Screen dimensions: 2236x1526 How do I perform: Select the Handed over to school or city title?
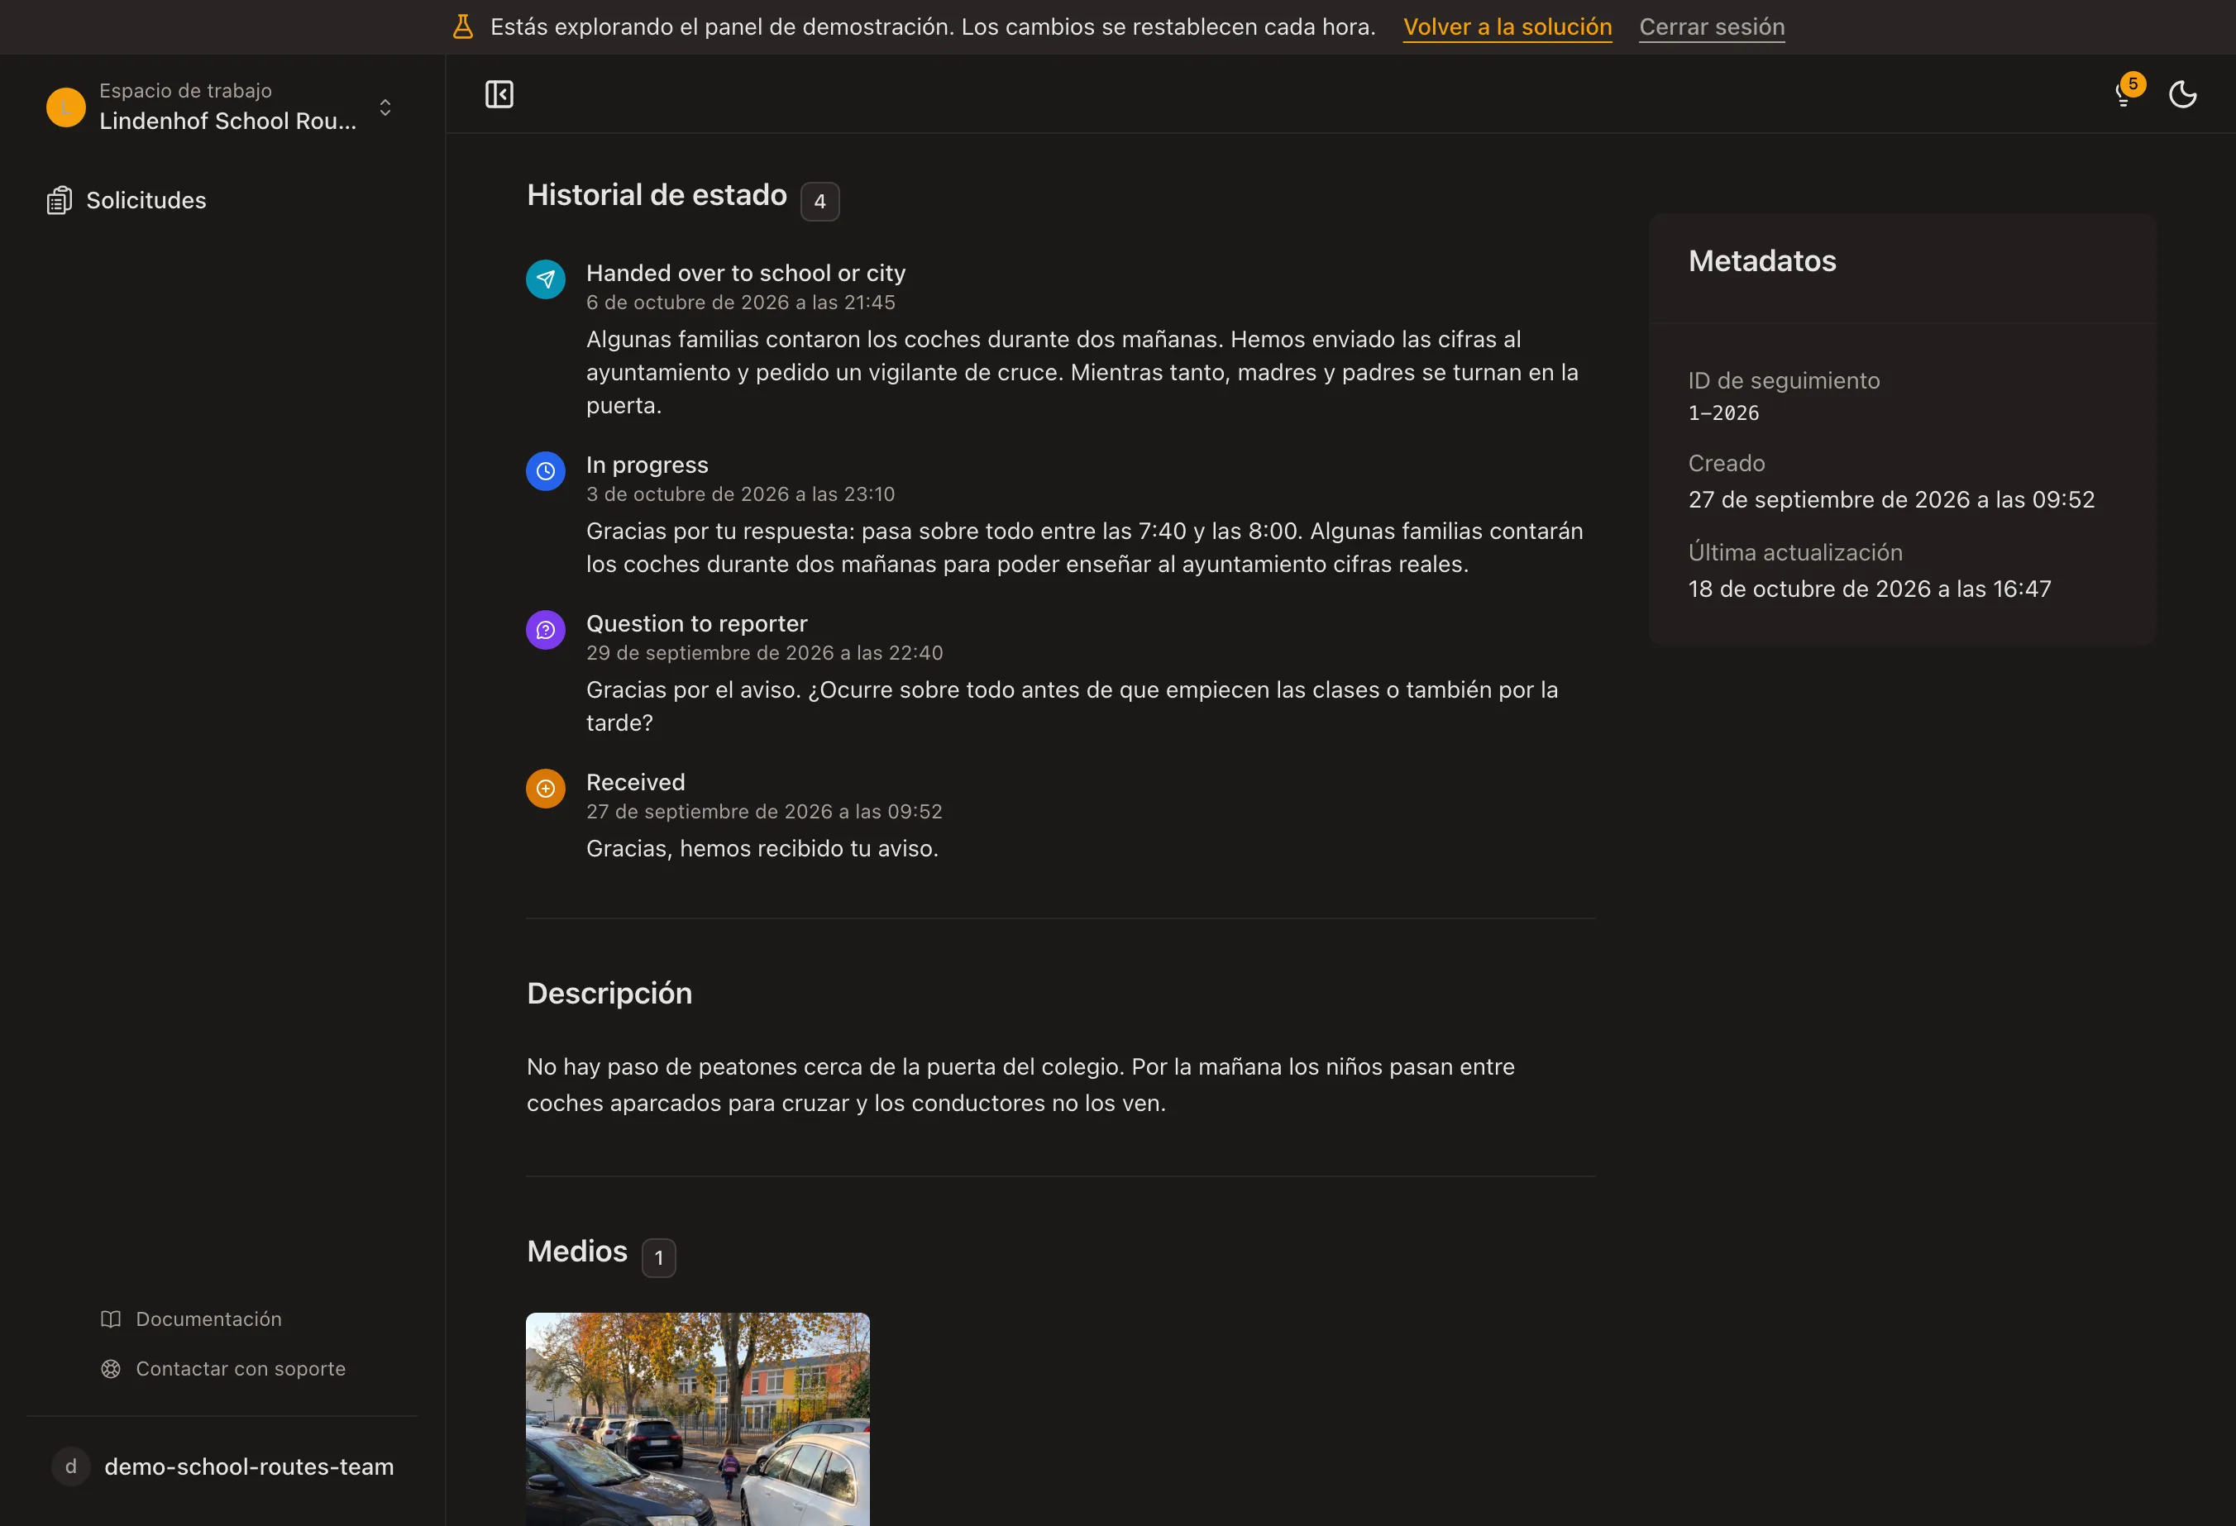746,273
